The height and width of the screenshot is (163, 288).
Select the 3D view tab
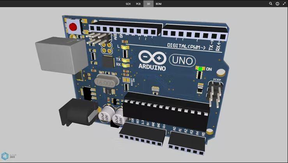coord(148,4)
